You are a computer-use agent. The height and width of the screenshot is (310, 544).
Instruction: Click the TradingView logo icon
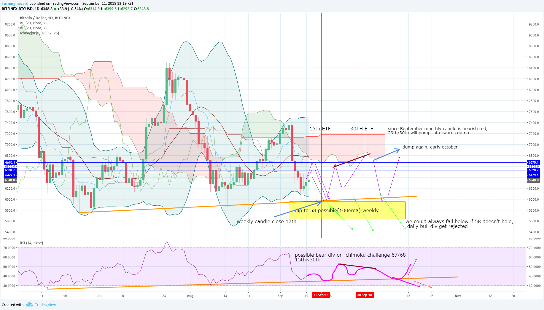tap(29, 305)
